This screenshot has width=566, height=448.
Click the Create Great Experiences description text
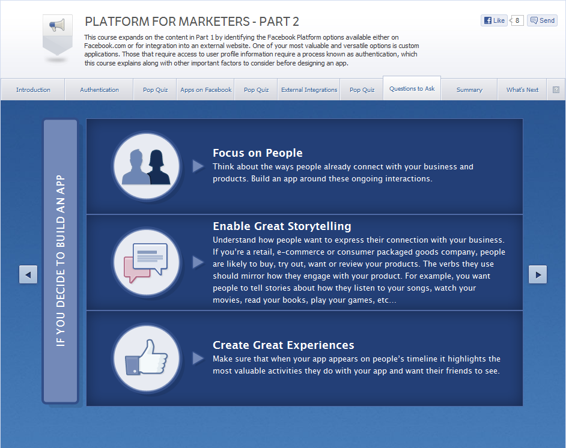[x=356, y=365]
